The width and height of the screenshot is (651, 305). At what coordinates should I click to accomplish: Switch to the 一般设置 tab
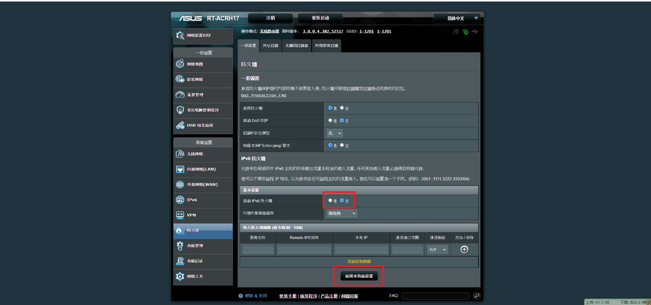[x=248, y=45]
